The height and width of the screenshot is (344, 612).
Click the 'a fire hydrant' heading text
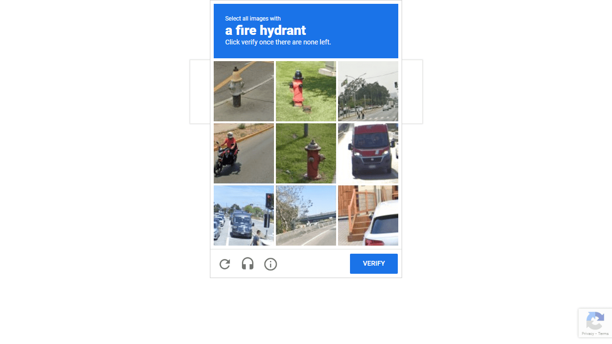point(265,31)
